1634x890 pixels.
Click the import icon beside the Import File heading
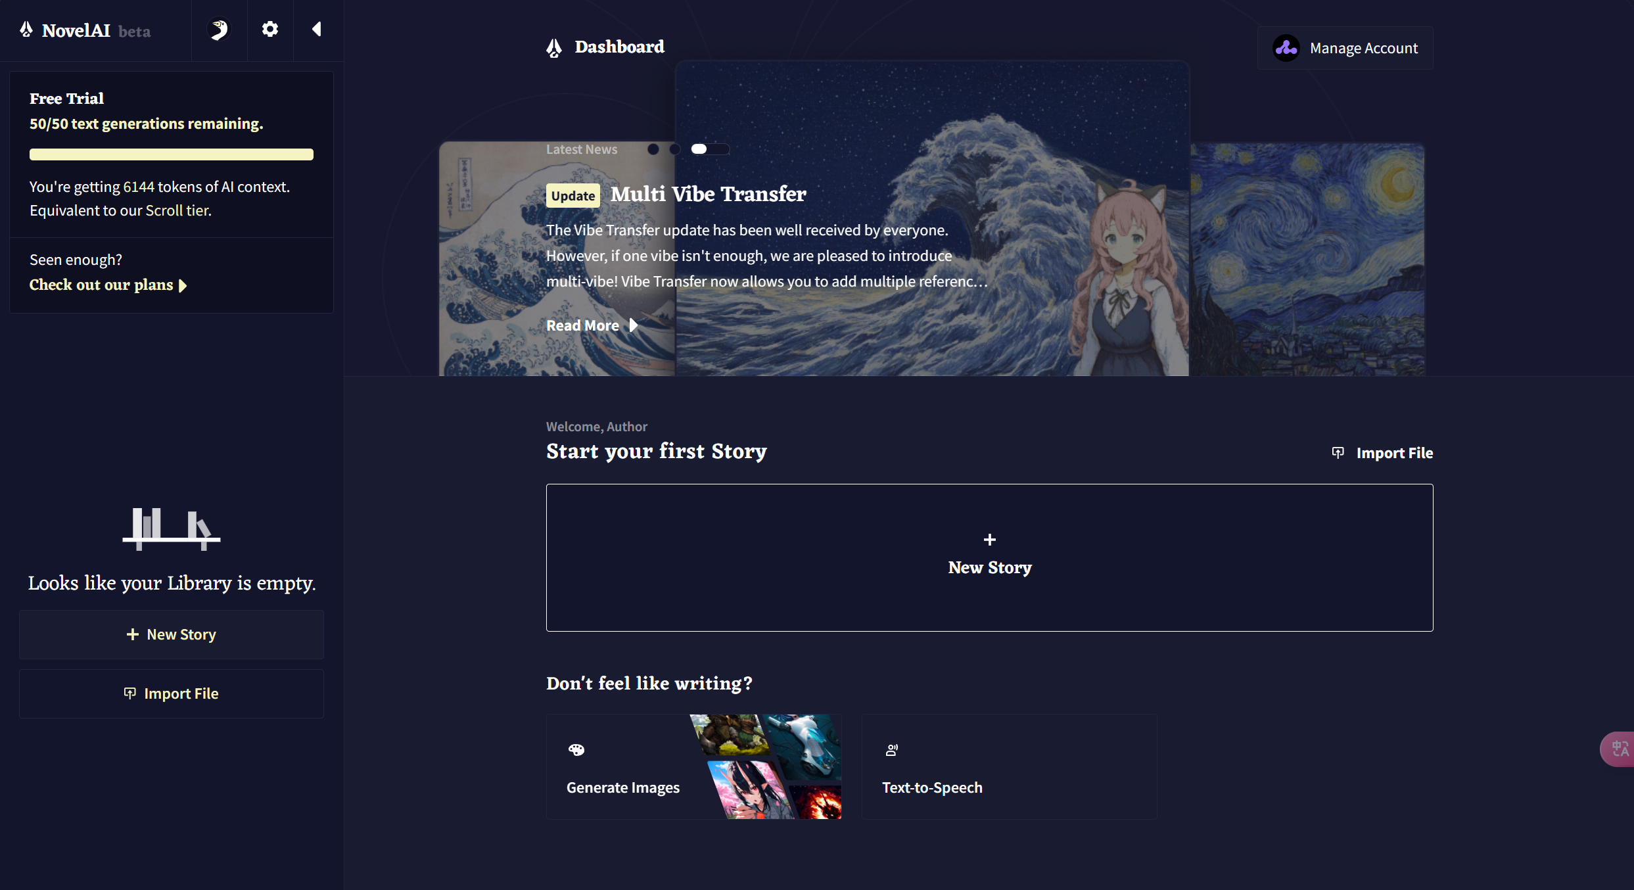point(1338,452)
